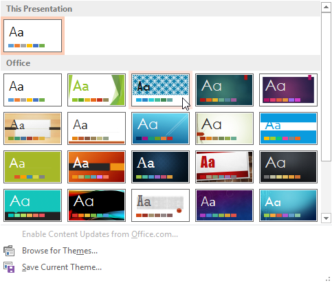Select the current theme under This Presentation
Screen dimensions: 332x283
(32, 36)
